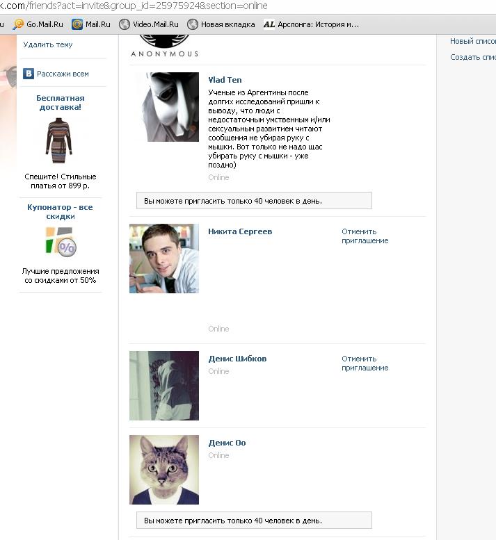Open Денис Шибков's profile photo
The image size is (496, 540).
(x=164, y=386)
